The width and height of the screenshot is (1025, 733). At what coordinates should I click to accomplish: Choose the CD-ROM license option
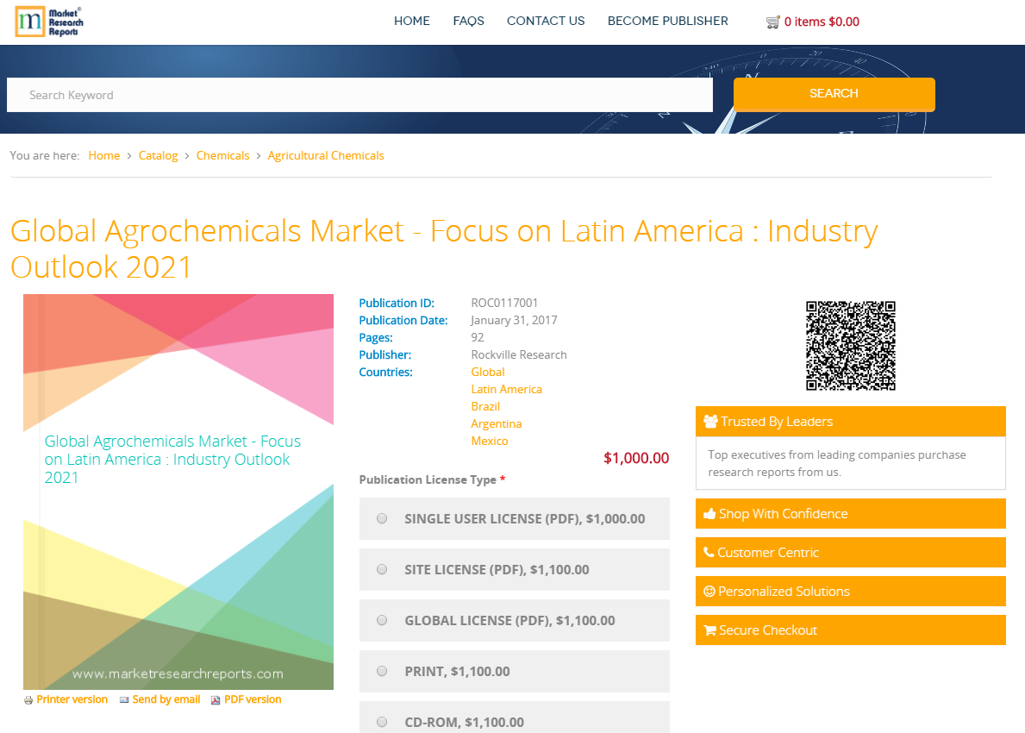pyautogui.click(x=382, y=722)
